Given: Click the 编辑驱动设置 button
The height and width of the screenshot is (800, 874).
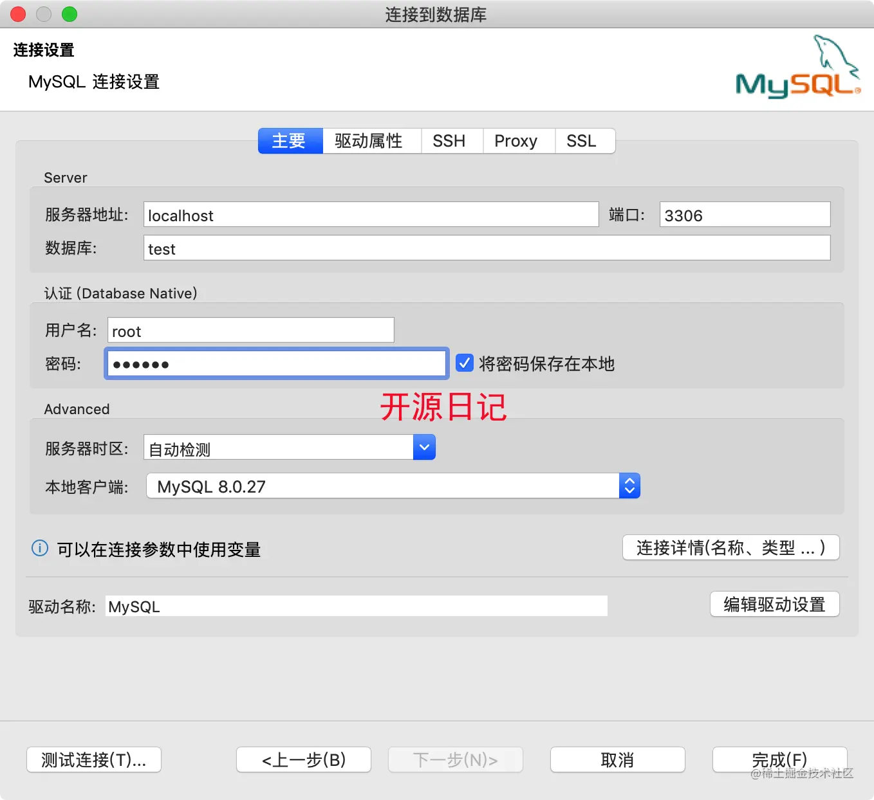Looking at the screenshot, I should tap(775, 604).
